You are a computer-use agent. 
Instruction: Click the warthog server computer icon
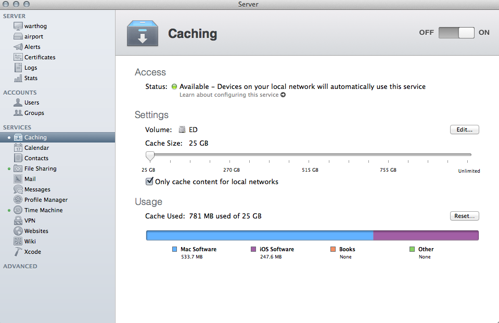18,26
